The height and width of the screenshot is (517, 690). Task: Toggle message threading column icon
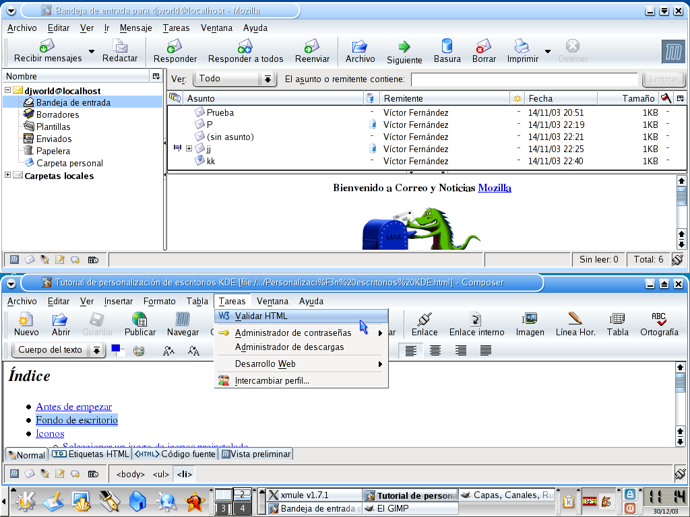[x=175, y=98]
